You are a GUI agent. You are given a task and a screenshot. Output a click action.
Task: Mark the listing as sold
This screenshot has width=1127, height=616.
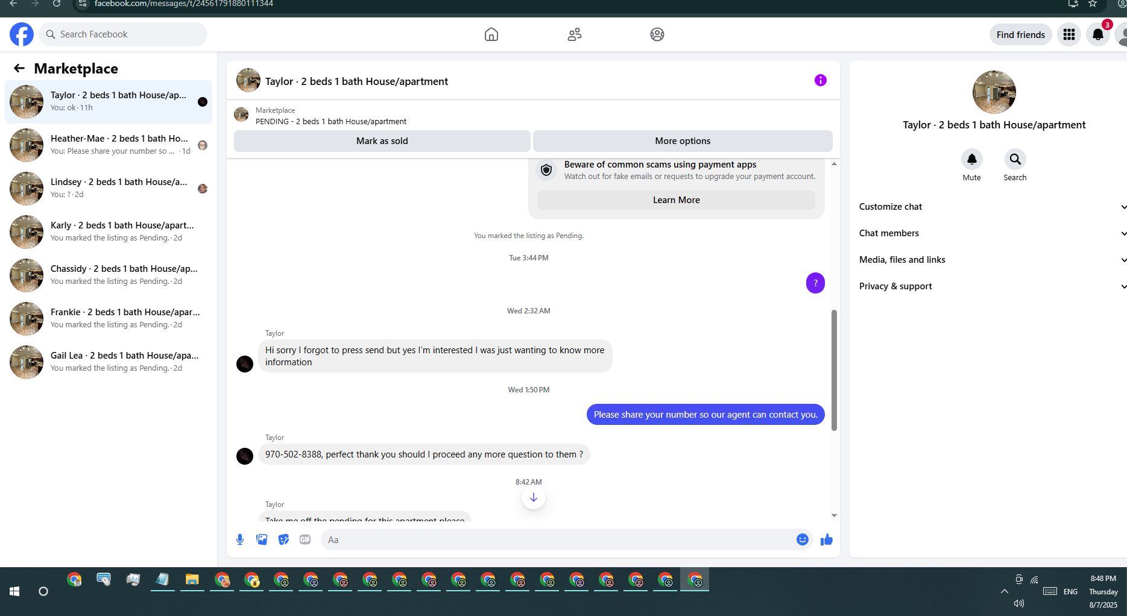pos(382,141)
